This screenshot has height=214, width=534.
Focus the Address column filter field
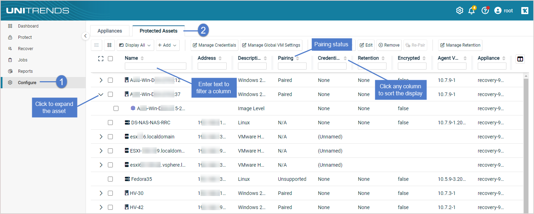212,66
